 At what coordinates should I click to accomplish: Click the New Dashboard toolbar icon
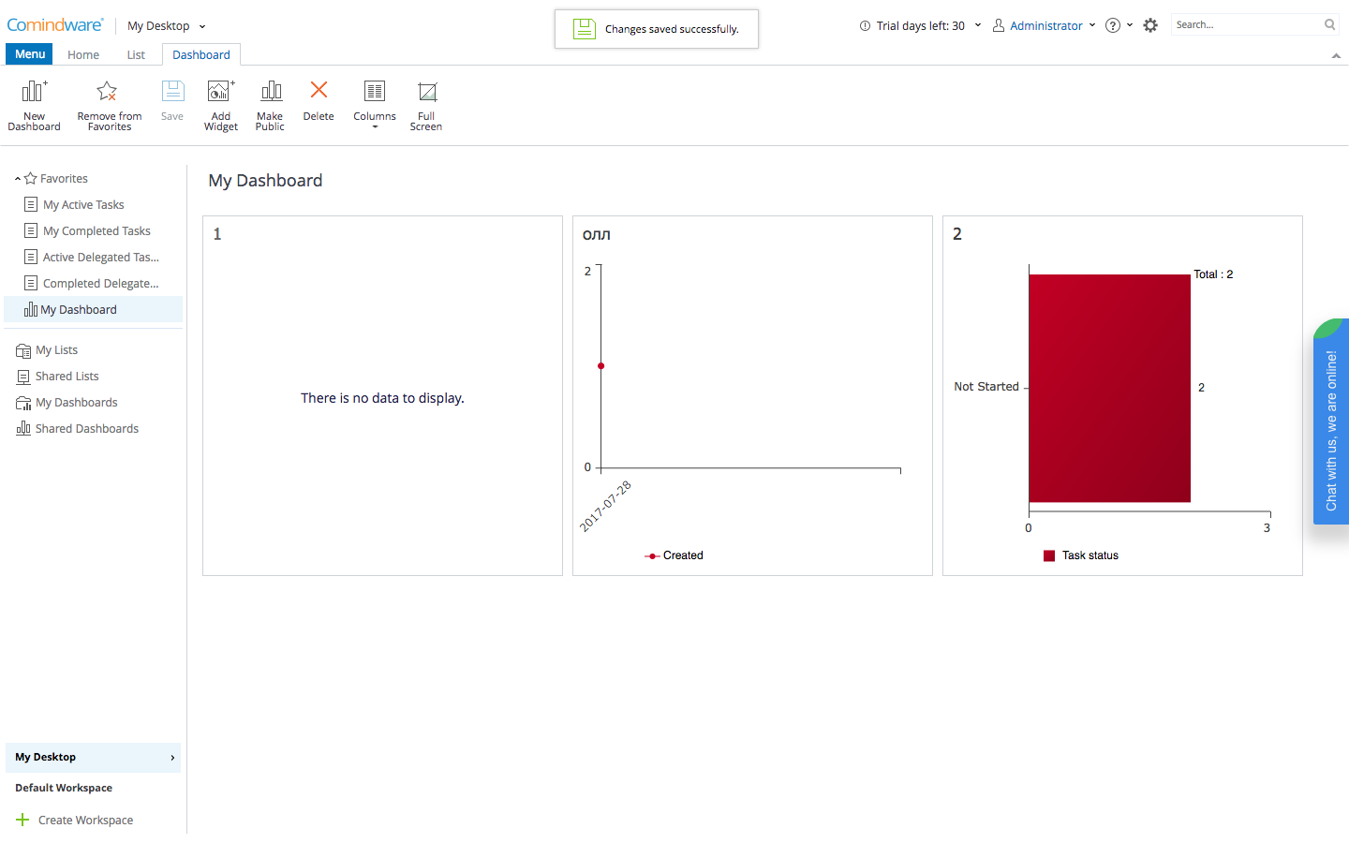[x=34, y=92]
